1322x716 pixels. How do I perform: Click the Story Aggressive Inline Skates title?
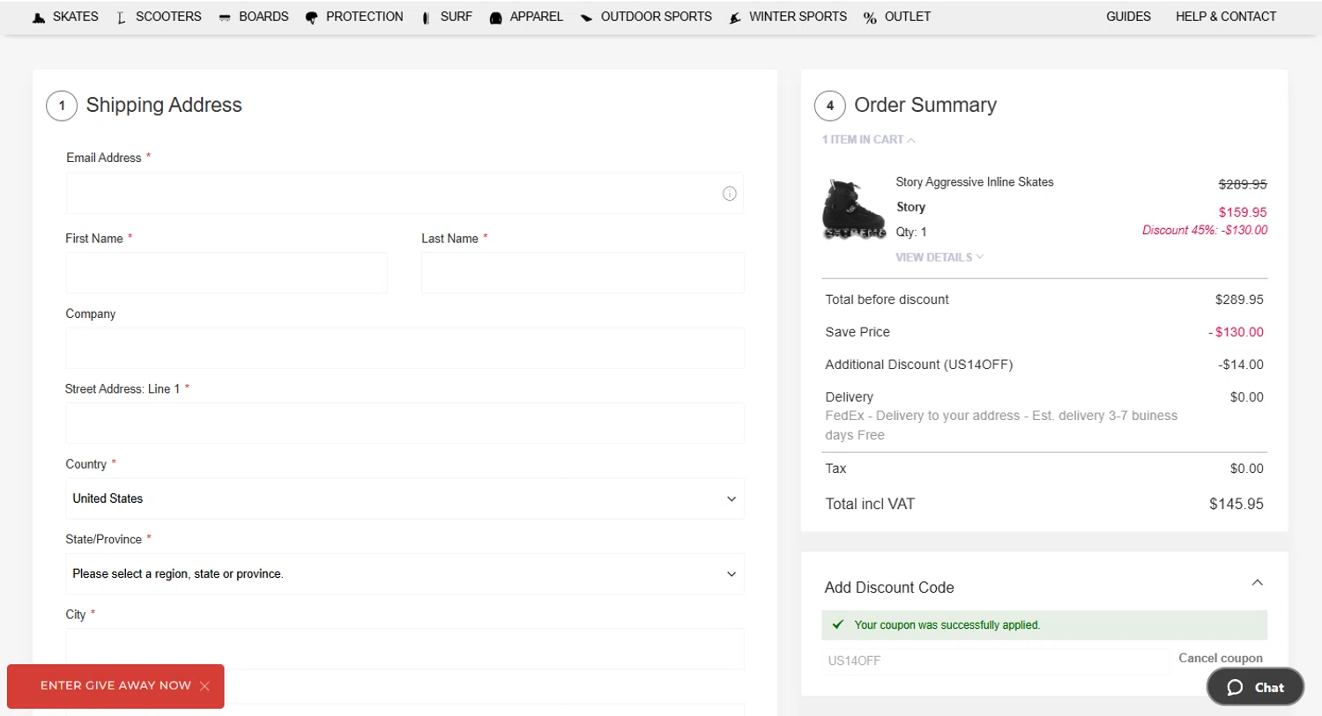[x=975, y=182]
